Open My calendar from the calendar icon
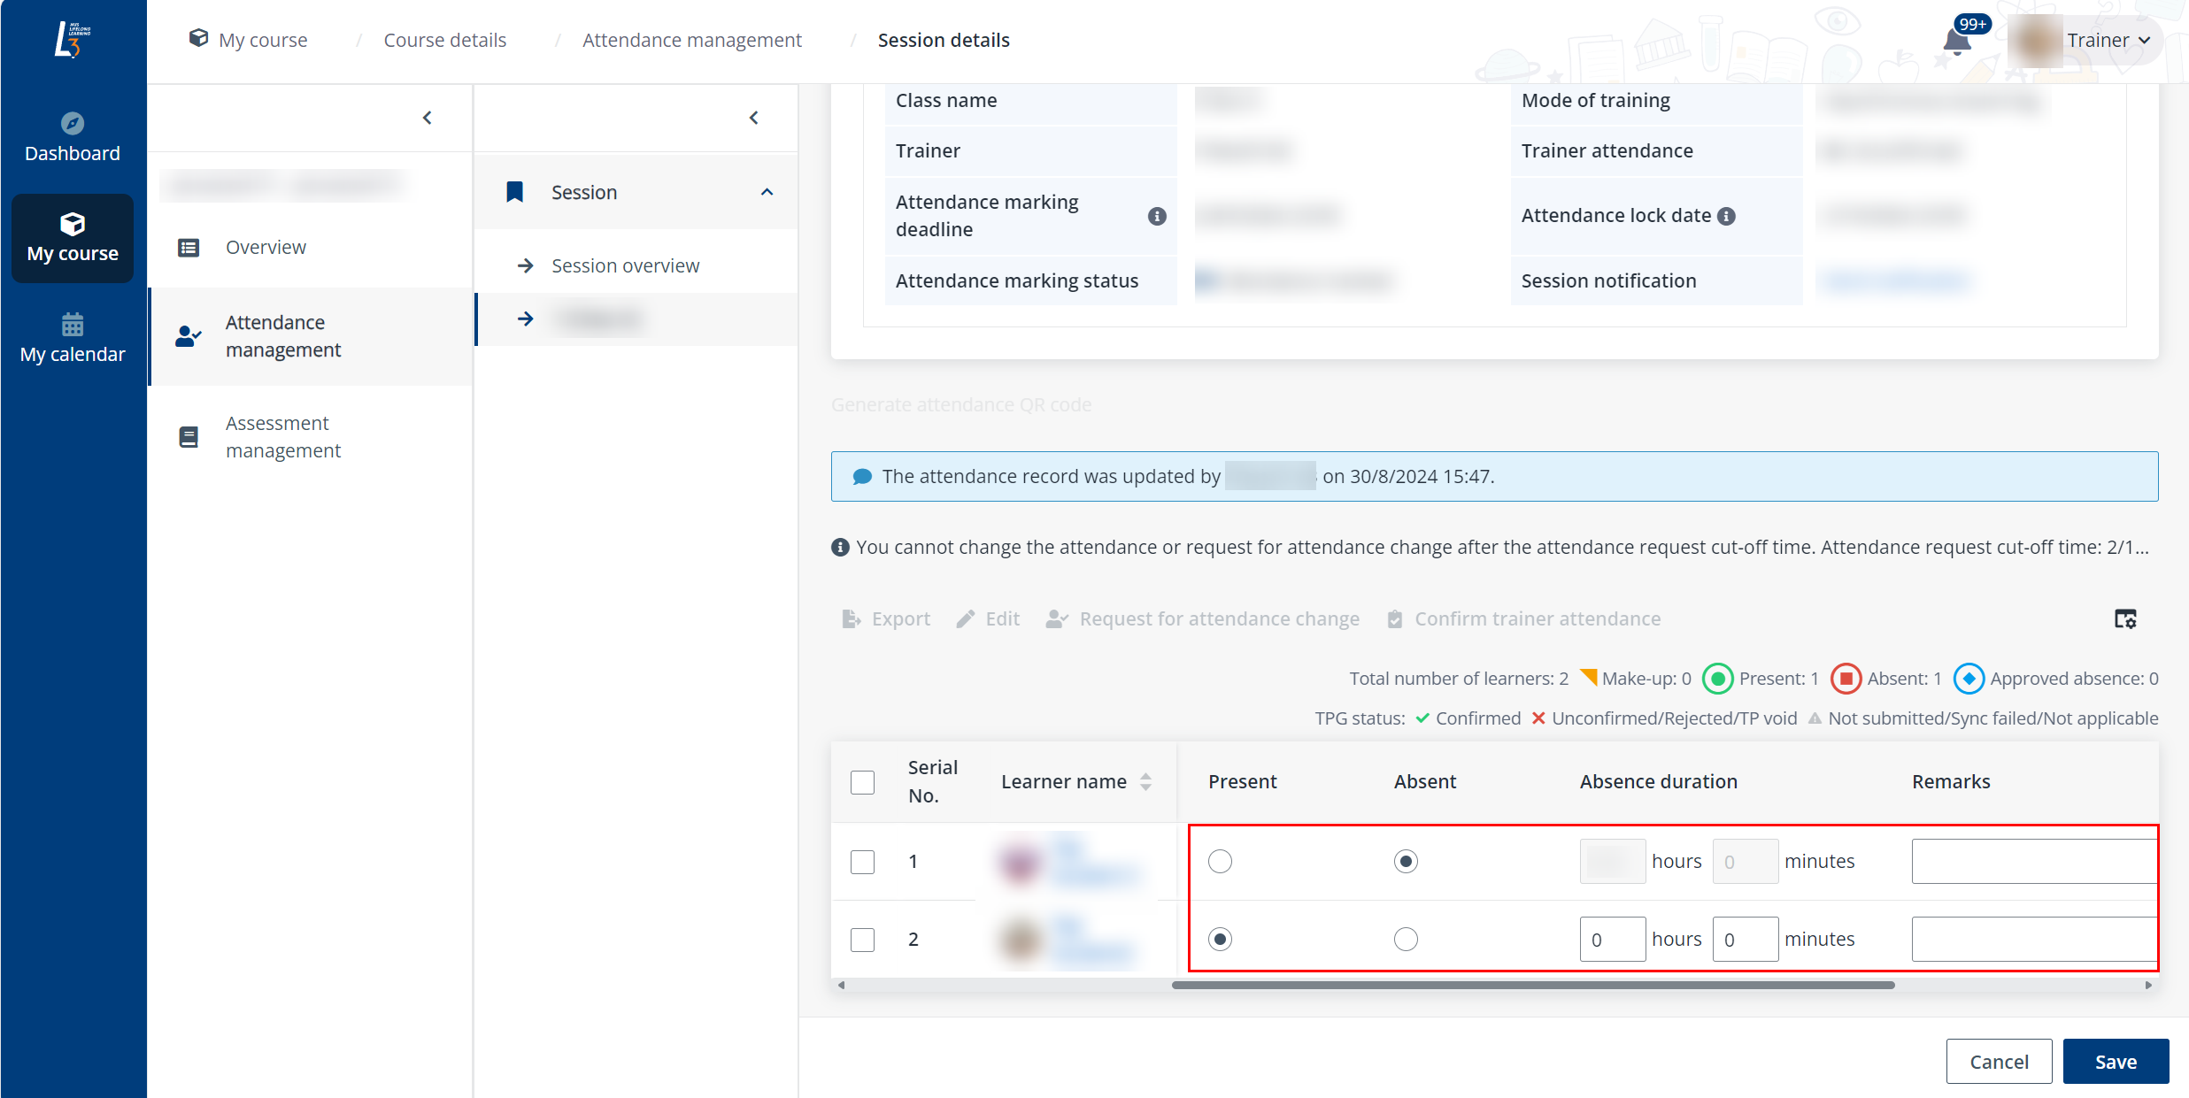This screenshot has height=1098, width=2189. [x=73, y=325]
